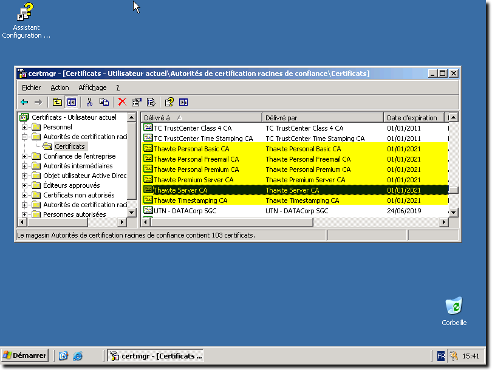Click the UTN - DATACorp SGC certificate icon
The image size is (492, 370).
pos(148,211)
